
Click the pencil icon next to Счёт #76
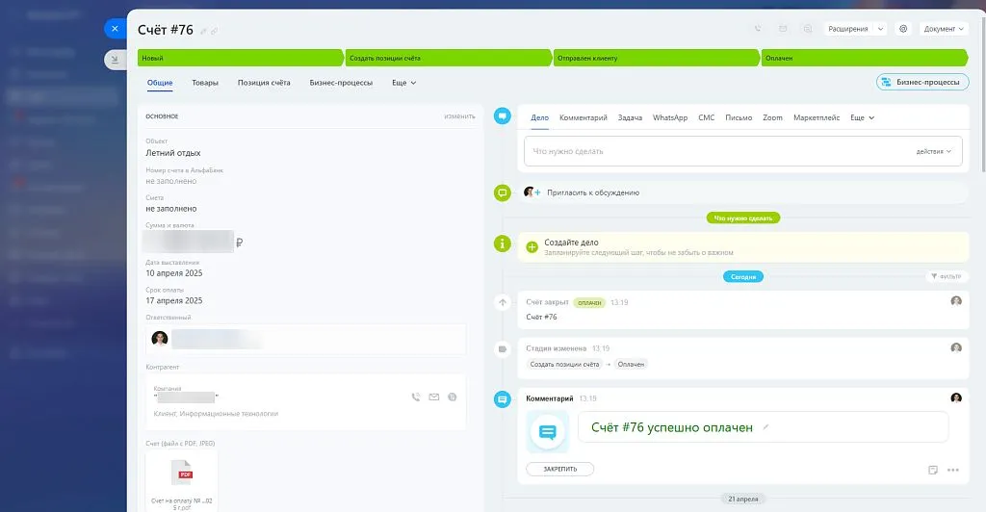pyautogui.click(x=203, y=31)
